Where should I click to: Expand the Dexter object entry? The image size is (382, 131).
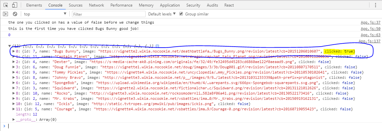point(14,62)
